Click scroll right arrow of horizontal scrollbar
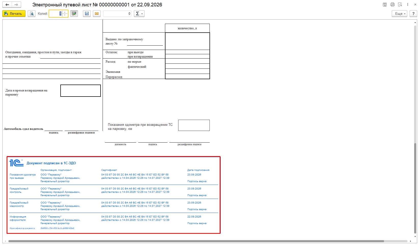Viewport: 419px width, 245px height. click(x=410, y=241)
